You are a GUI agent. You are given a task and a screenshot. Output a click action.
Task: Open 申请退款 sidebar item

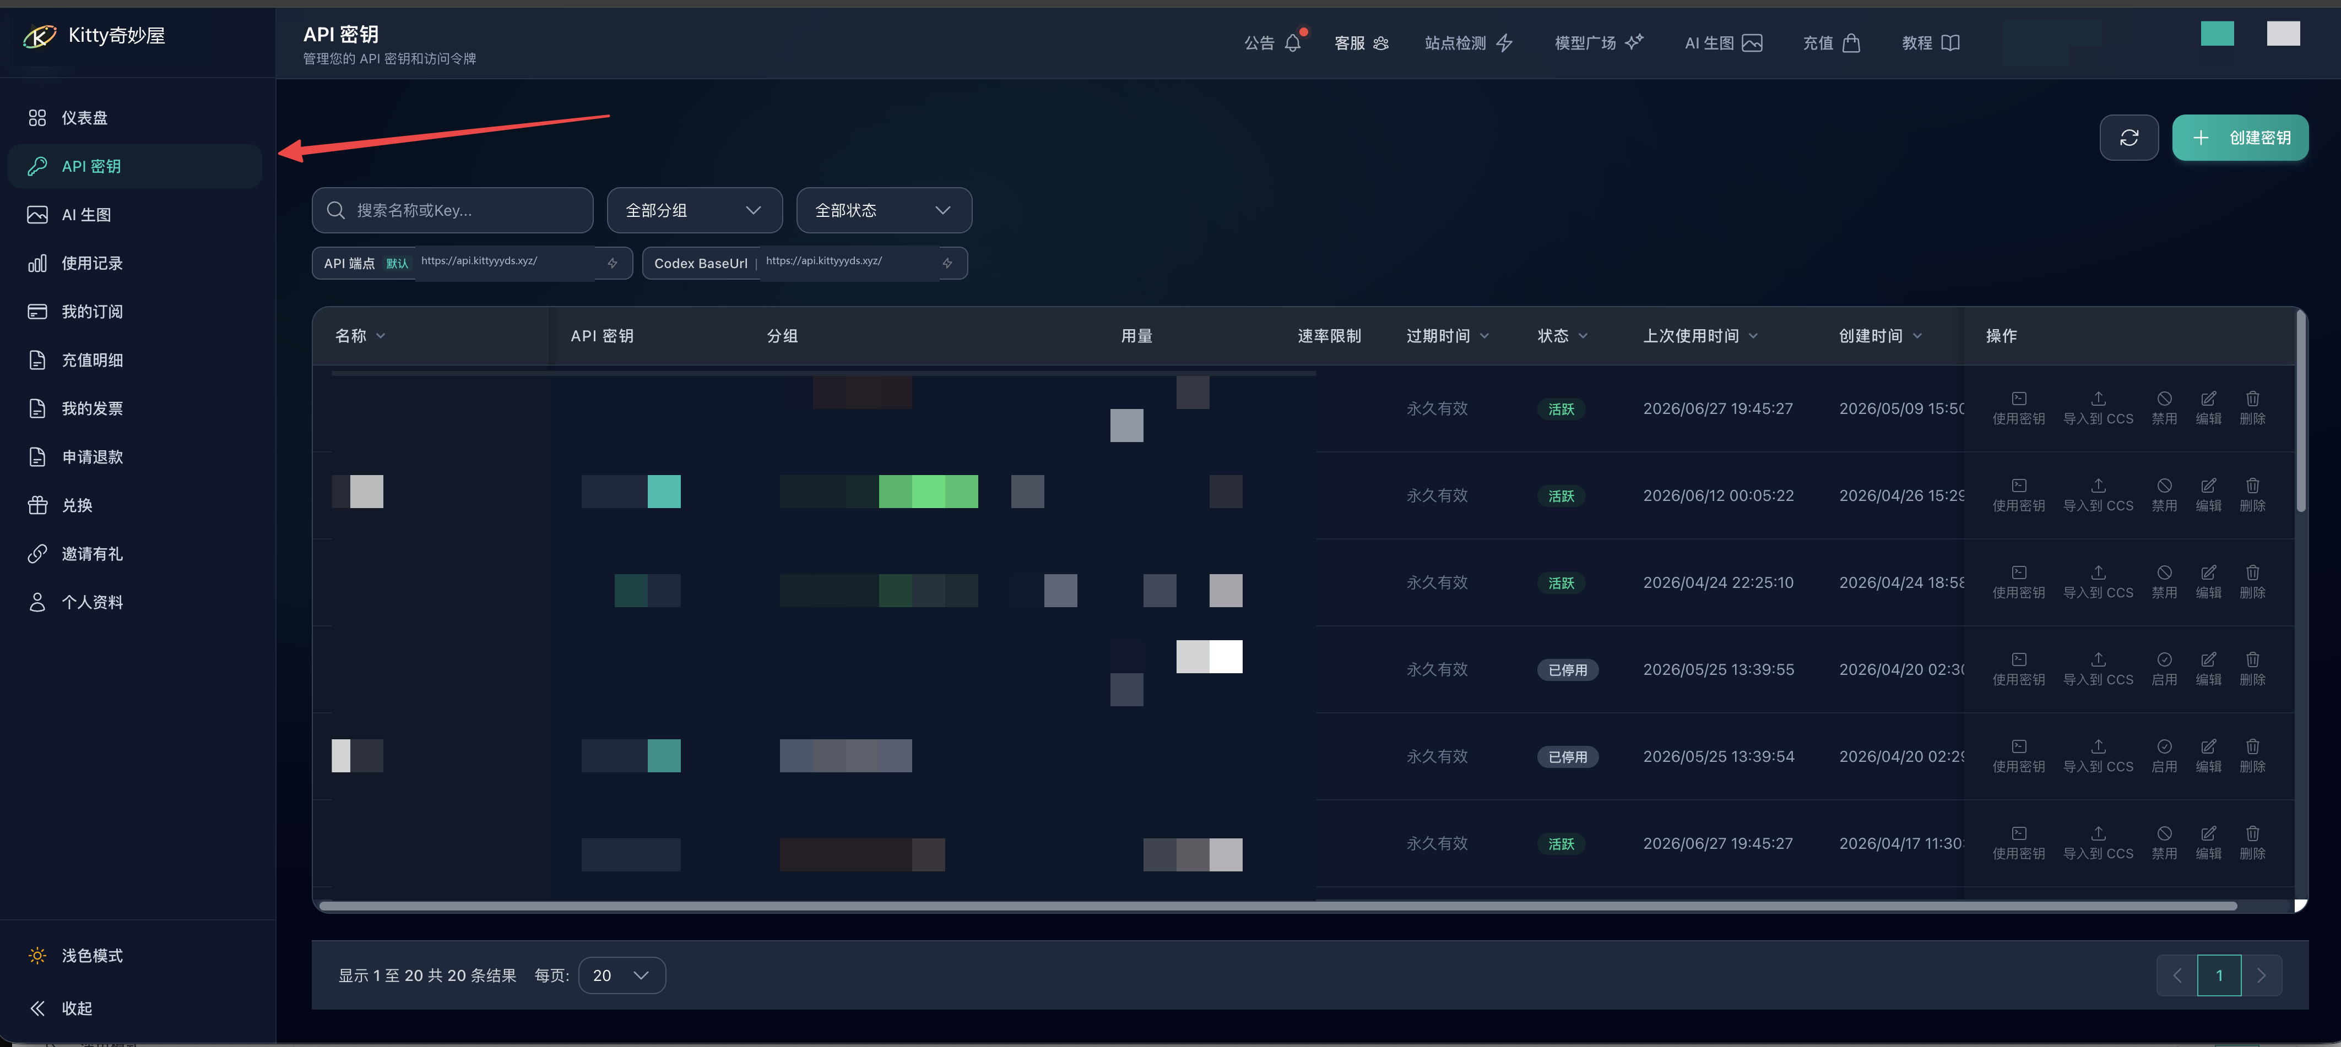tap(134, 457)
